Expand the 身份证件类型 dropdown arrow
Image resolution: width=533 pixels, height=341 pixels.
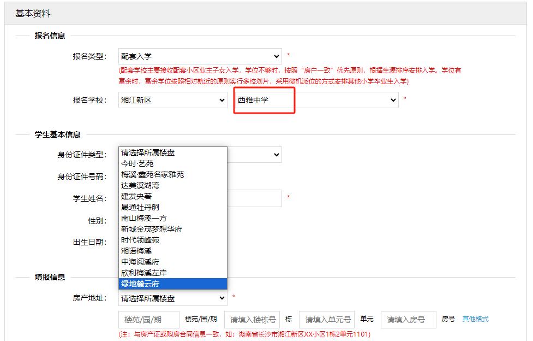pyautogui.click(x=277, y=155)
